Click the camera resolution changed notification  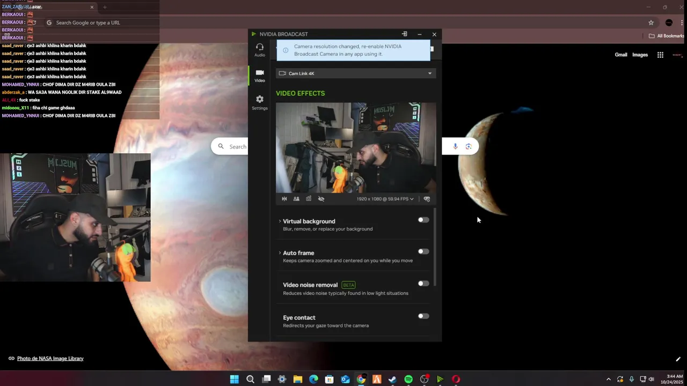354,50
